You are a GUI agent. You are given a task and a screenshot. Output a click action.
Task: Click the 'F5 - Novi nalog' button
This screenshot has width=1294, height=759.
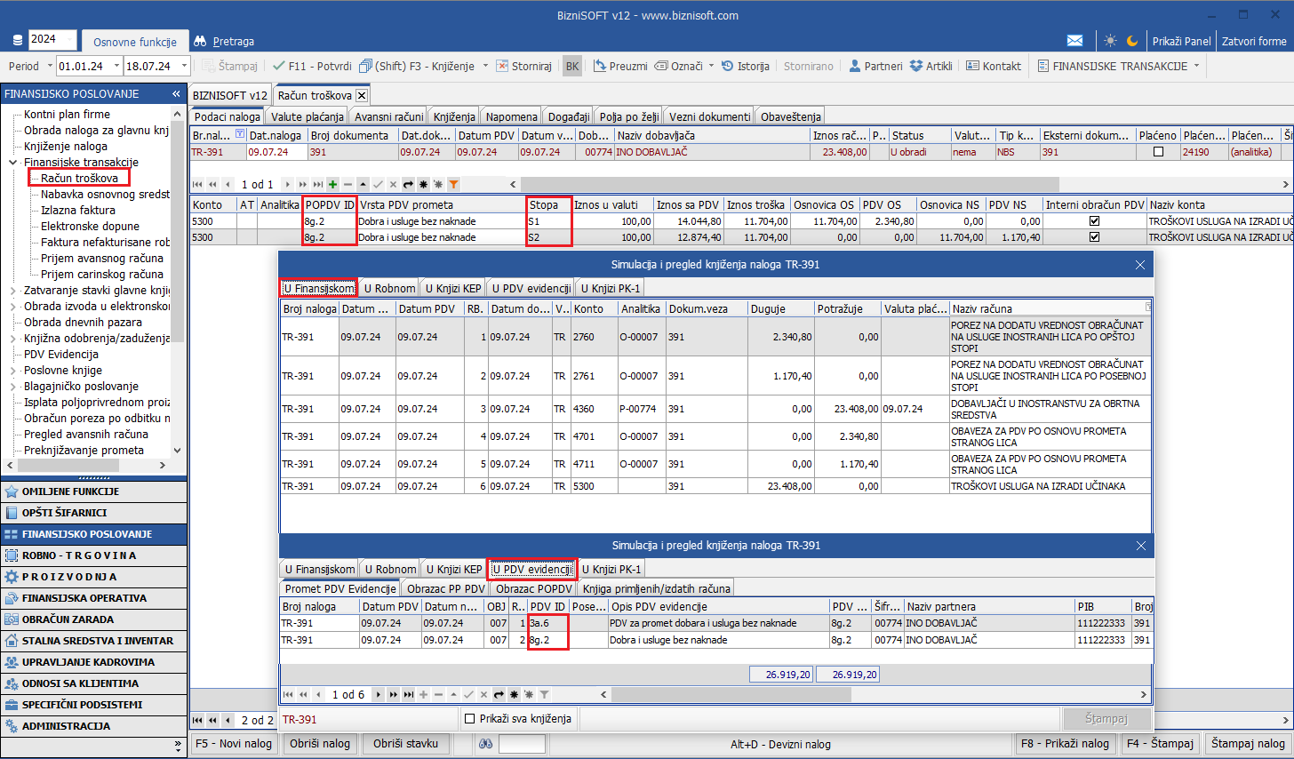tap(233, 743)
